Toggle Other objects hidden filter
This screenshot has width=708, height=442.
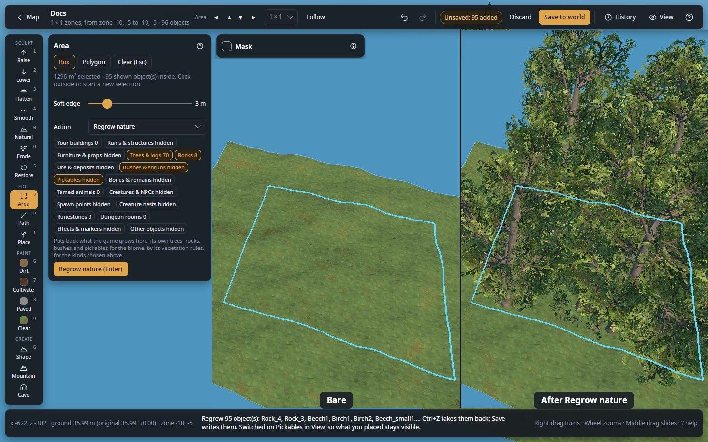tap(157, 229)
